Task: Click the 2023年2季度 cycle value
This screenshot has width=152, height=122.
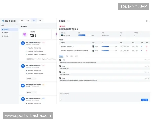Action: pos(105,35)
